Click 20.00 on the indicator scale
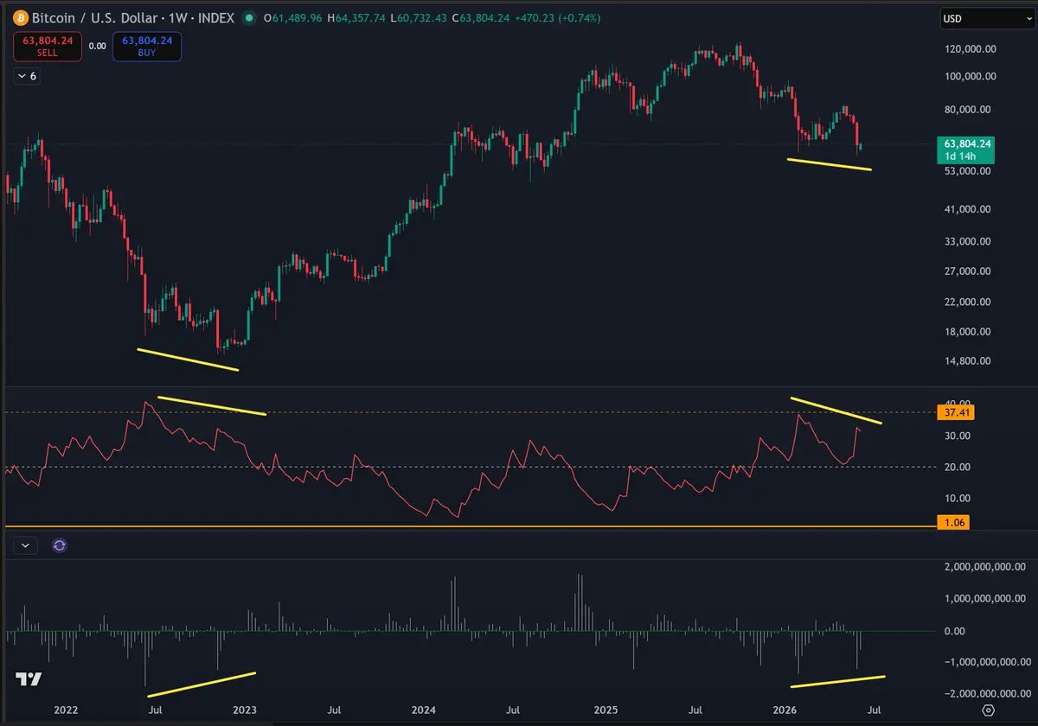This screenshot has height=726, width=1038. (958, 468)
